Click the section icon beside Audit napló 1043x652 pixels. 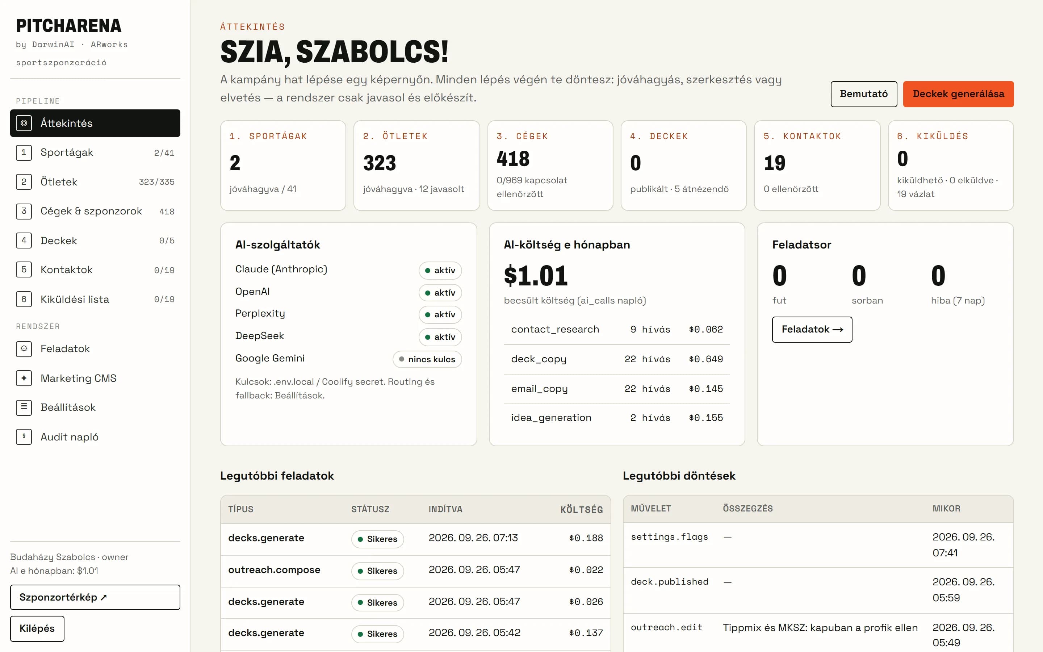point(24,437)
